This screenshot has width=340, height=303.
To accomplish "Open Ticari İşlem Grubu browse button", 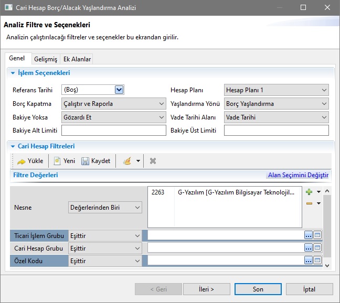I will click(309, 235).
